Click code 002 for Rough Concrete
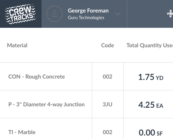173x139 pixels. click(108, 77)
